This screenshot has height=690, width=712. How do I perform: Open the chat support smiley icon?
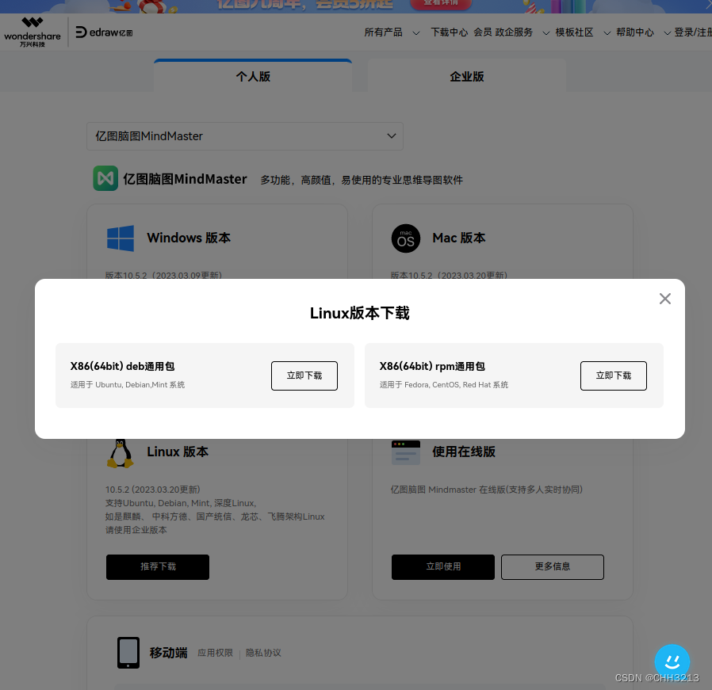click(x=672, y=661)
